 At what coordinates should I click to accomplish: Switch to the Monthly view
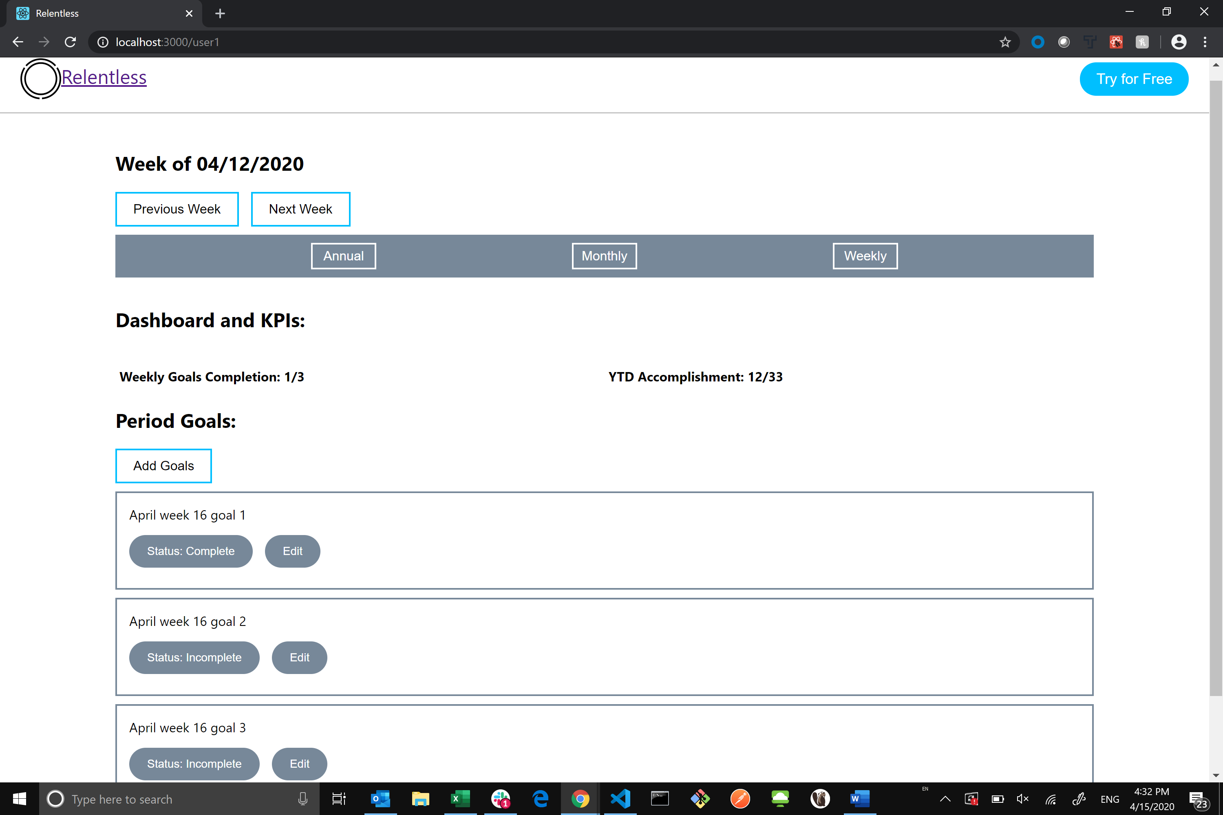point(604,256)
